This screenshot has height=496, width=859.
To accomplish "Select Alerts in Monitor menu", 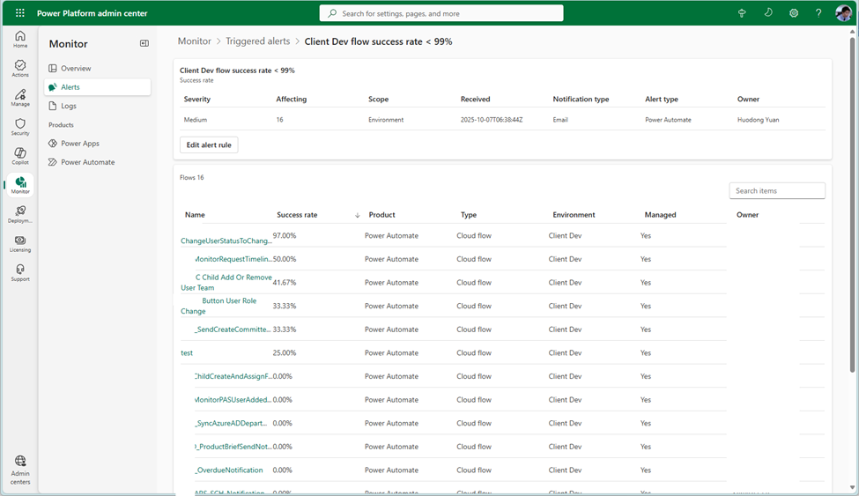I will [97, 87].
